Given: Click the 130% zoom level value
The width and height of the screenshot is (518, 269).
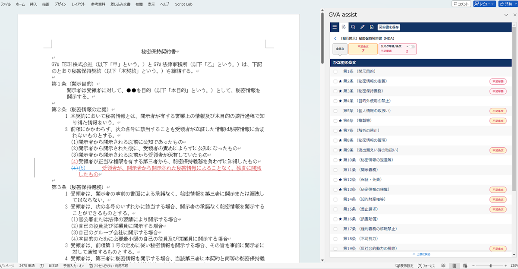Looking at the screenshot, I should coord(513,266).
